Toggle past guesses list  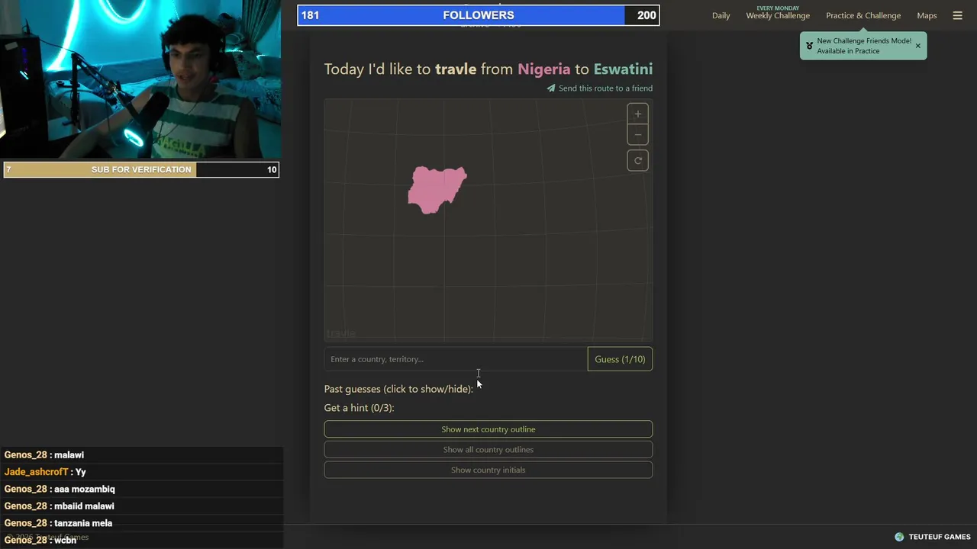click(x=398, y=389)
